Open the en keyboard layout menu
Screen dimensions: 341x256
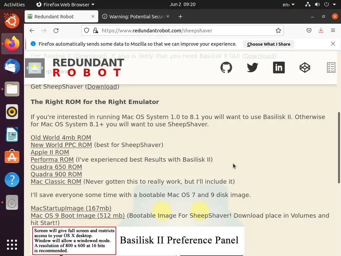289,5
